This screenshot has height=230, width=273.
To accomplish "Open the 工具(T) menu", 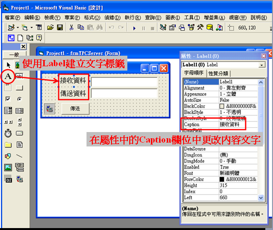I will (x=192, y=18).
